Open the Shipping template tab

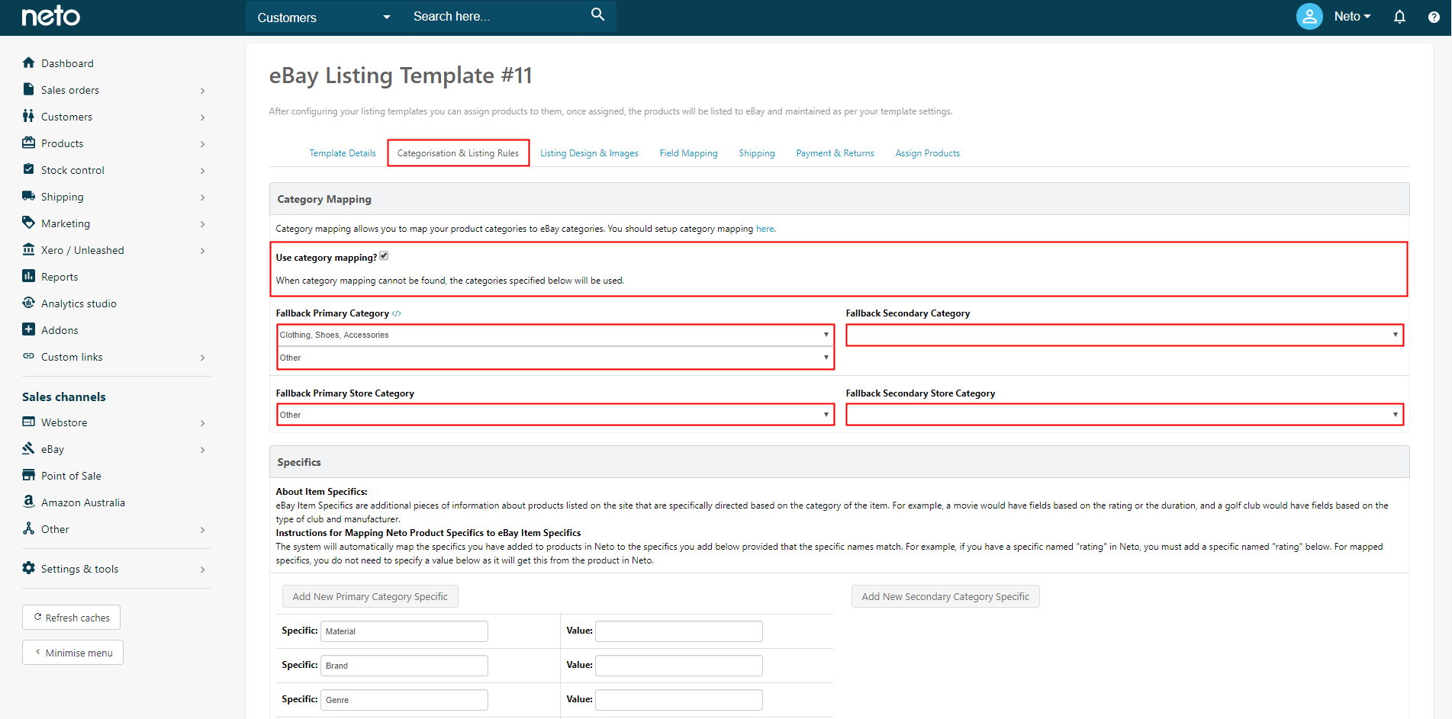(757, 153)
